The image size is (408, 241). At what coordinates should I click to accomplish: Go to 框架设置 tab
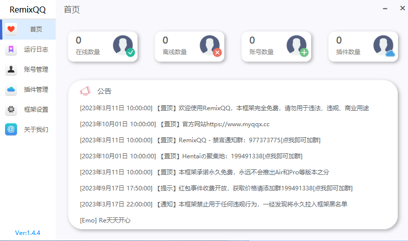[28, 109]
